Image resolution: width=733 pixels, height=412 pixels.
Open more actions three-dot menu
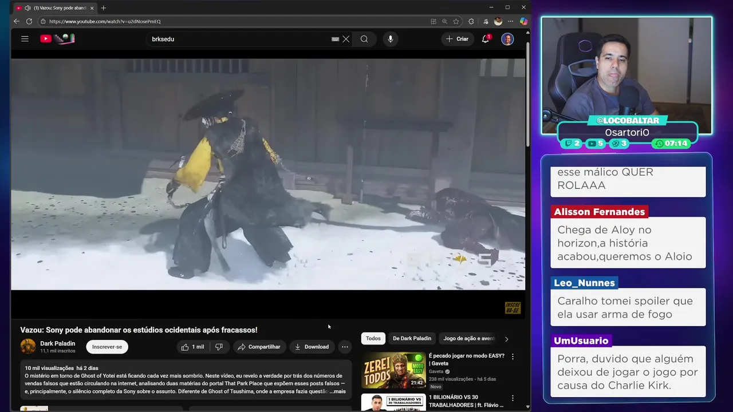tap(345, 347)
